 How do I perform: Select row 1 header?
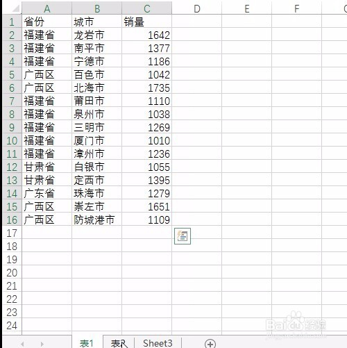click(12, 22)
